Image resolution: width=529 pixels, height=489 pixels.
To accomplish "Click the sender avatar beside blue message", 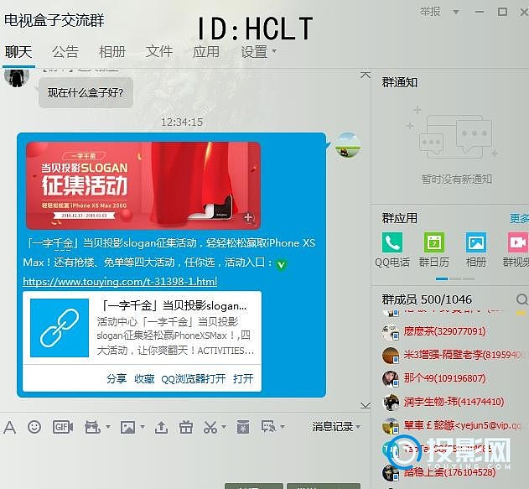I will coord(348,145).
